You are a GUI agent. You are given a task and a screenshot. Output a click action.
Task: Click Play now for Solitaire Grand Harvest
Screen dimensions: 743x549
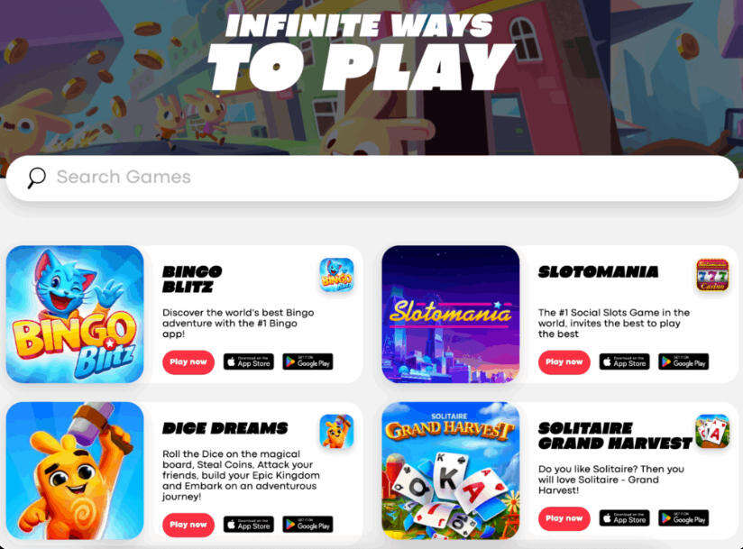(564, 518)
